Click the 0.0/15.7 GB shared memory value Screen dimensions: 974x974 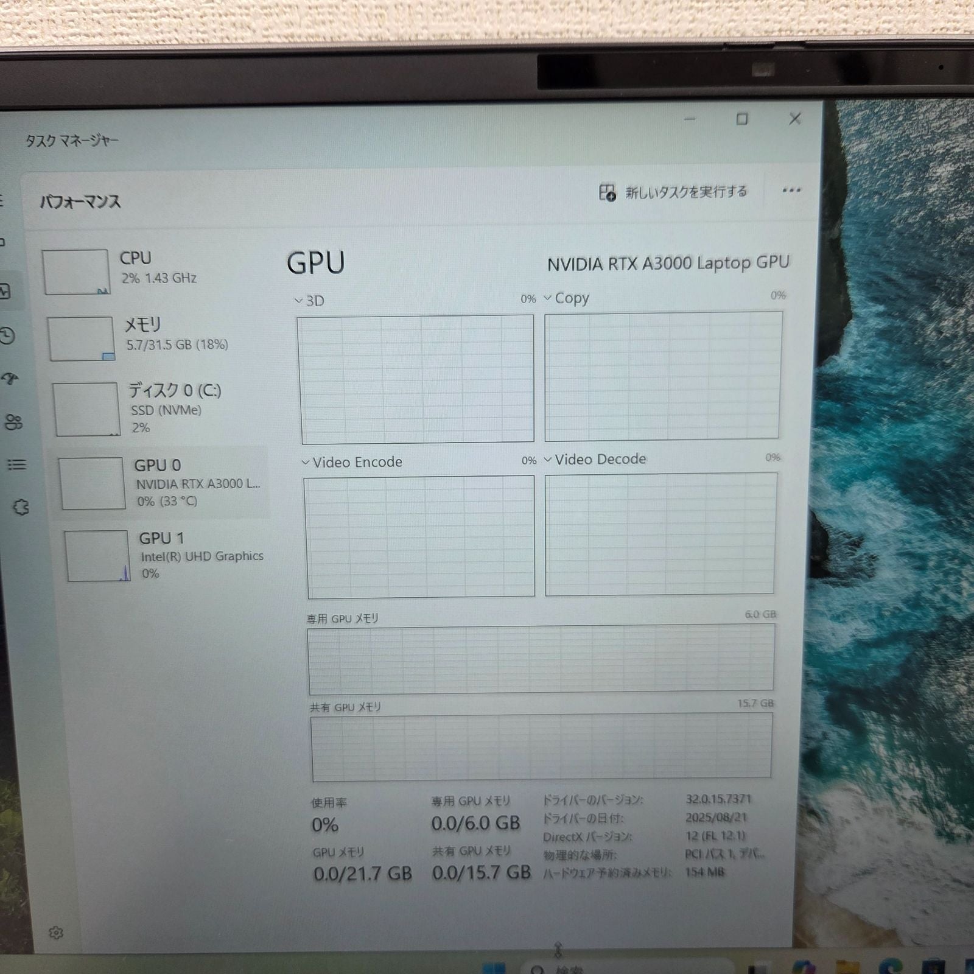click(482, 872)
